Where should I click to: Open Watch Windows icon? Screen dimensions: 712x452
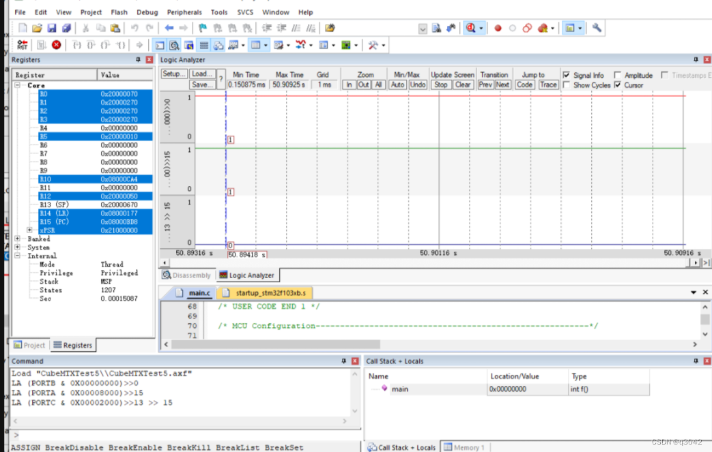click(x=233, y=45)
